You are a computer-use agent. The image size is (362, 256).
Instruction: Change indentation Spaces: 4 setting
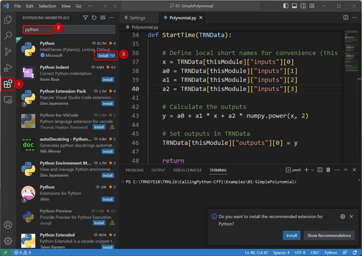click(281, 252)
